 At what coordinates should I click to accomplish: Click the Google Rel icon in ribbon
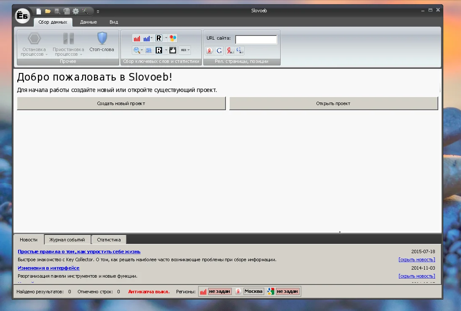tap(240, 51)
